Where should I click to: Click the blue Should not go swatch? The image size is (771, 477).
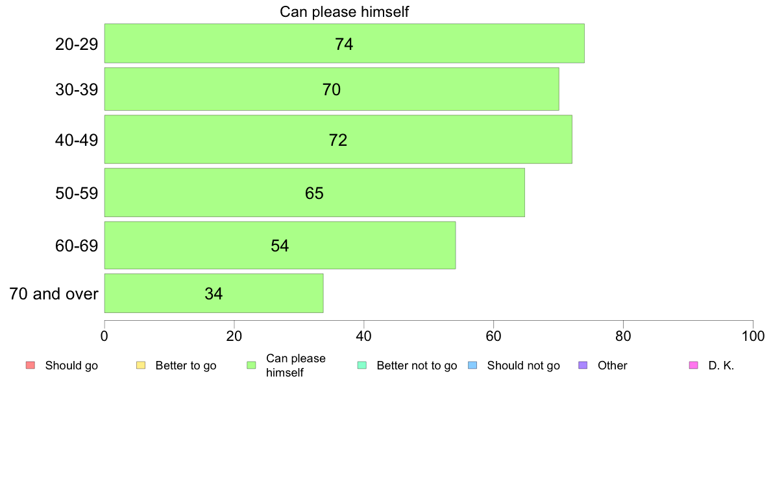[472, 365]
